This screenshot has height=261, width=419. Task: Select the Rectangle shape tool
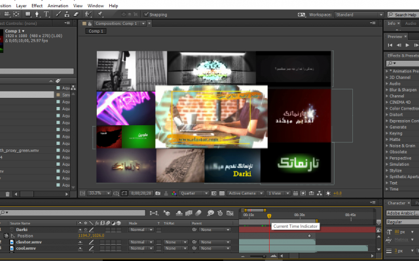[x=27, y=14]
